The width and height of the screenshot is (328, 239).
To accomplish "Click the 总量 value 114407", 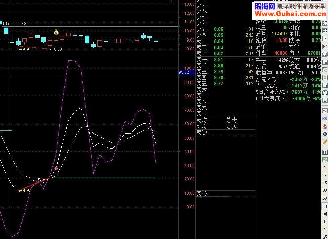I will 280,34.
